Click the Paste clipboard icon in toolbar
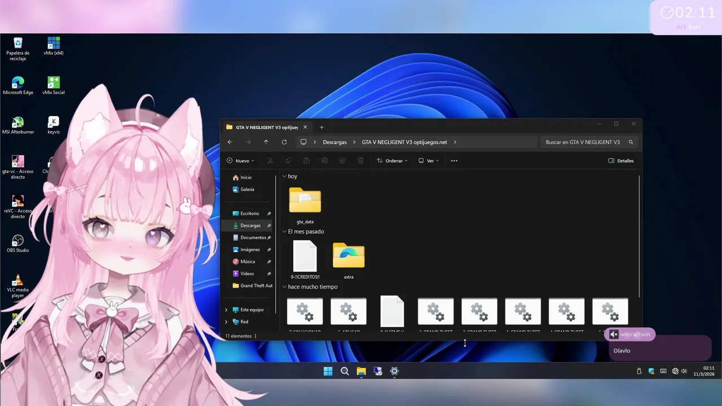This screenshot has height=406, width=722. pyautogui.click(x=306, y=161)
